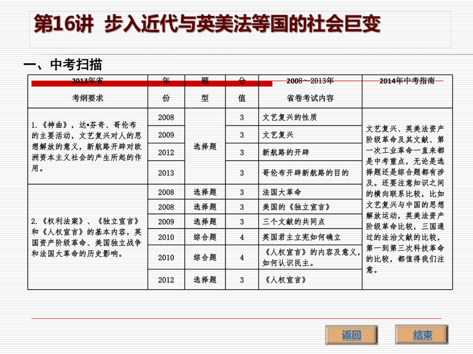Select cell 美国的《独立宣言》
This screenshot has height=354, width=473.
pyautogui.click(x=310, y=207)
